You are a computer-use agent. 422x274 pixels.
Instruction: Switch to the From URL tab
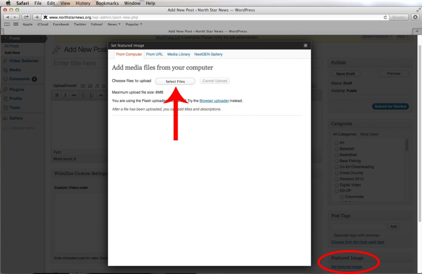click(155, 54)
